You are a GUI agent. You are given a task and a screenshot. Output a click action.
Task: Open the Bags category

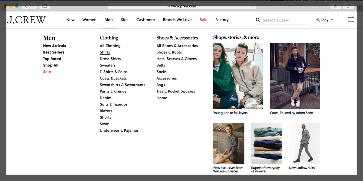click(161, 85)
